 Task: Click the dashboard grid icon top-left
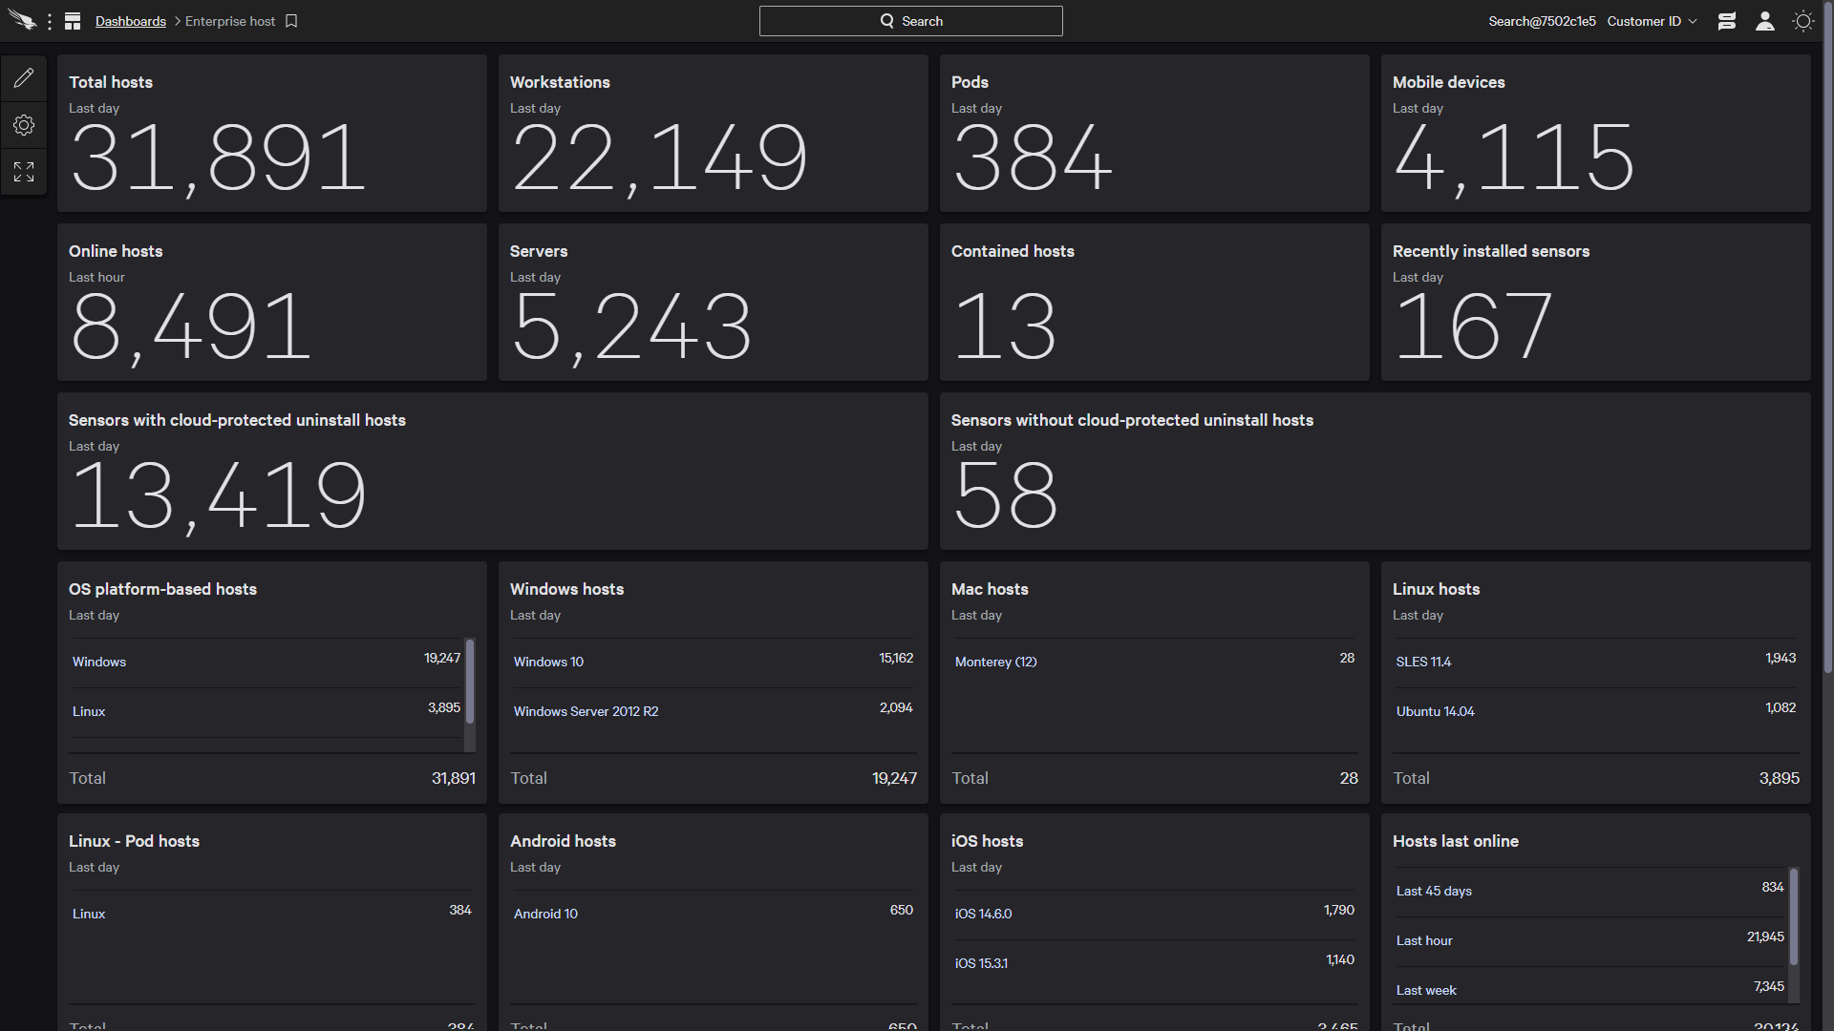[72, 20]
